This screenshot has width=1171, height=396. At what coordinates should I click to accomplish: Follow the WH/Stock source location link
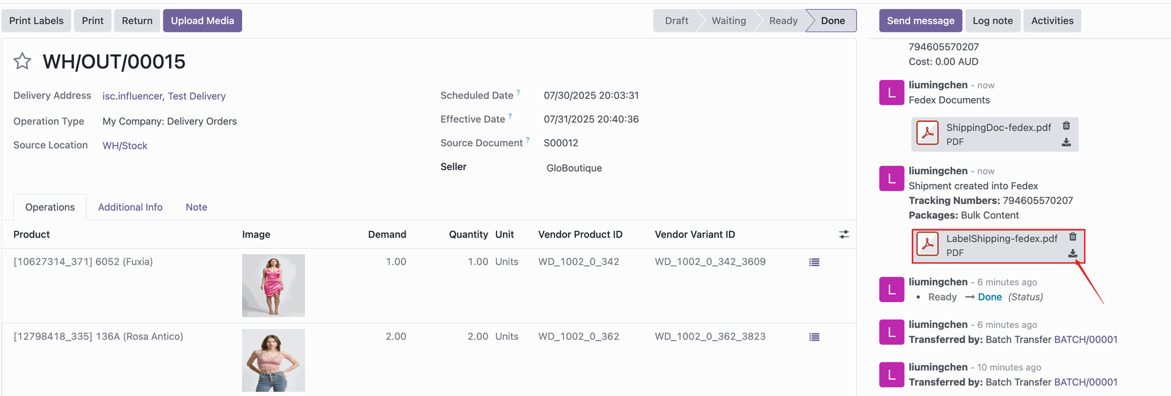coord(125,146)
